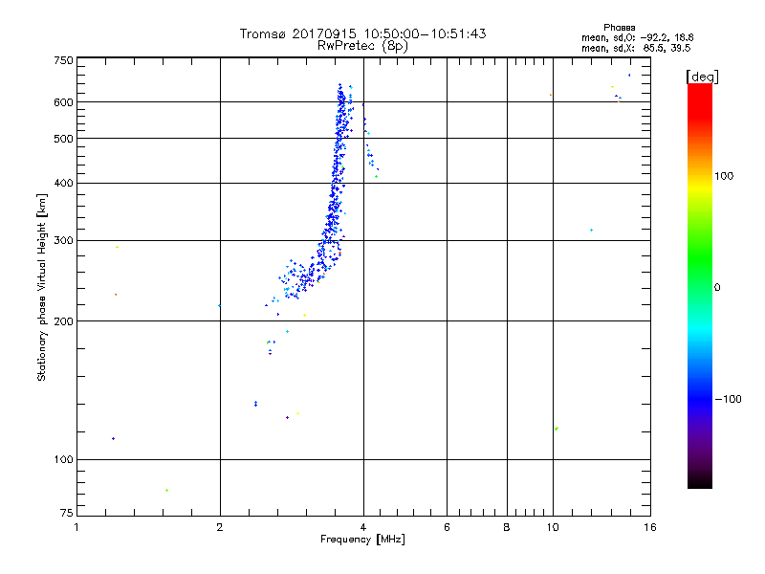Image resolution: width=765 pixels, height=574 pixels.
Task: Click the y-axis tick label "100" at left
Action: click(x=63, y=460)
